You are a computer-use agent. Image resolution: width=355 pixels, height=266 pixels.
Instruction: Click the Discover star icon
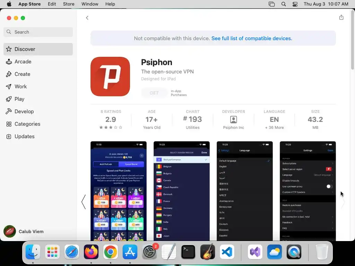point(9,49)
